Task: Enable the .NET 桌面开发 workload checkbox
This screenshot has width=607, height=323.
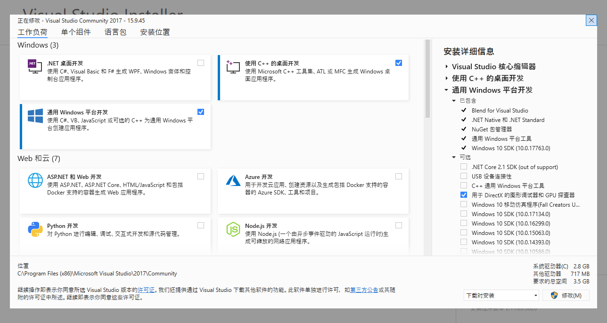Action: coord(201,63)
